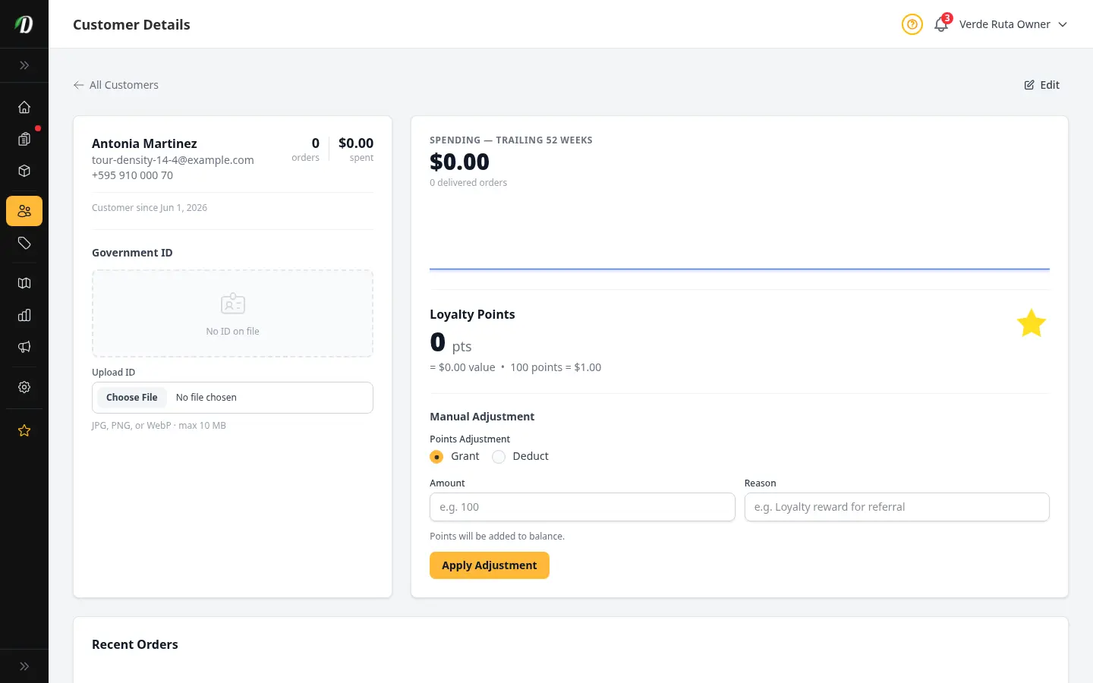Select the Grant radio option

[436, 457]
